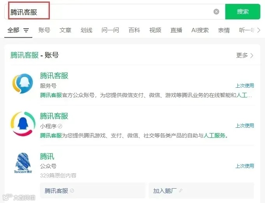Open the Tencent 腾讯 logo avatar
Viewport: 265px width, 203px height.
tap(23, 163)
